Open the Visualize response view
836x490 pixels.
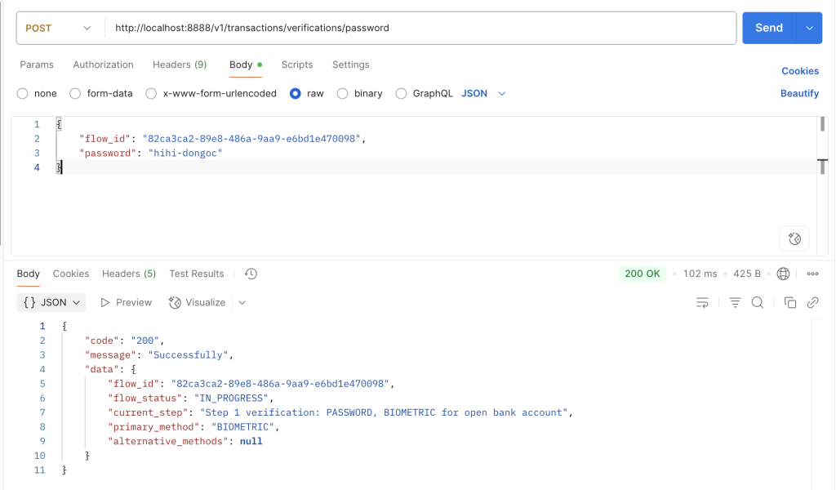tap(198, 302)
